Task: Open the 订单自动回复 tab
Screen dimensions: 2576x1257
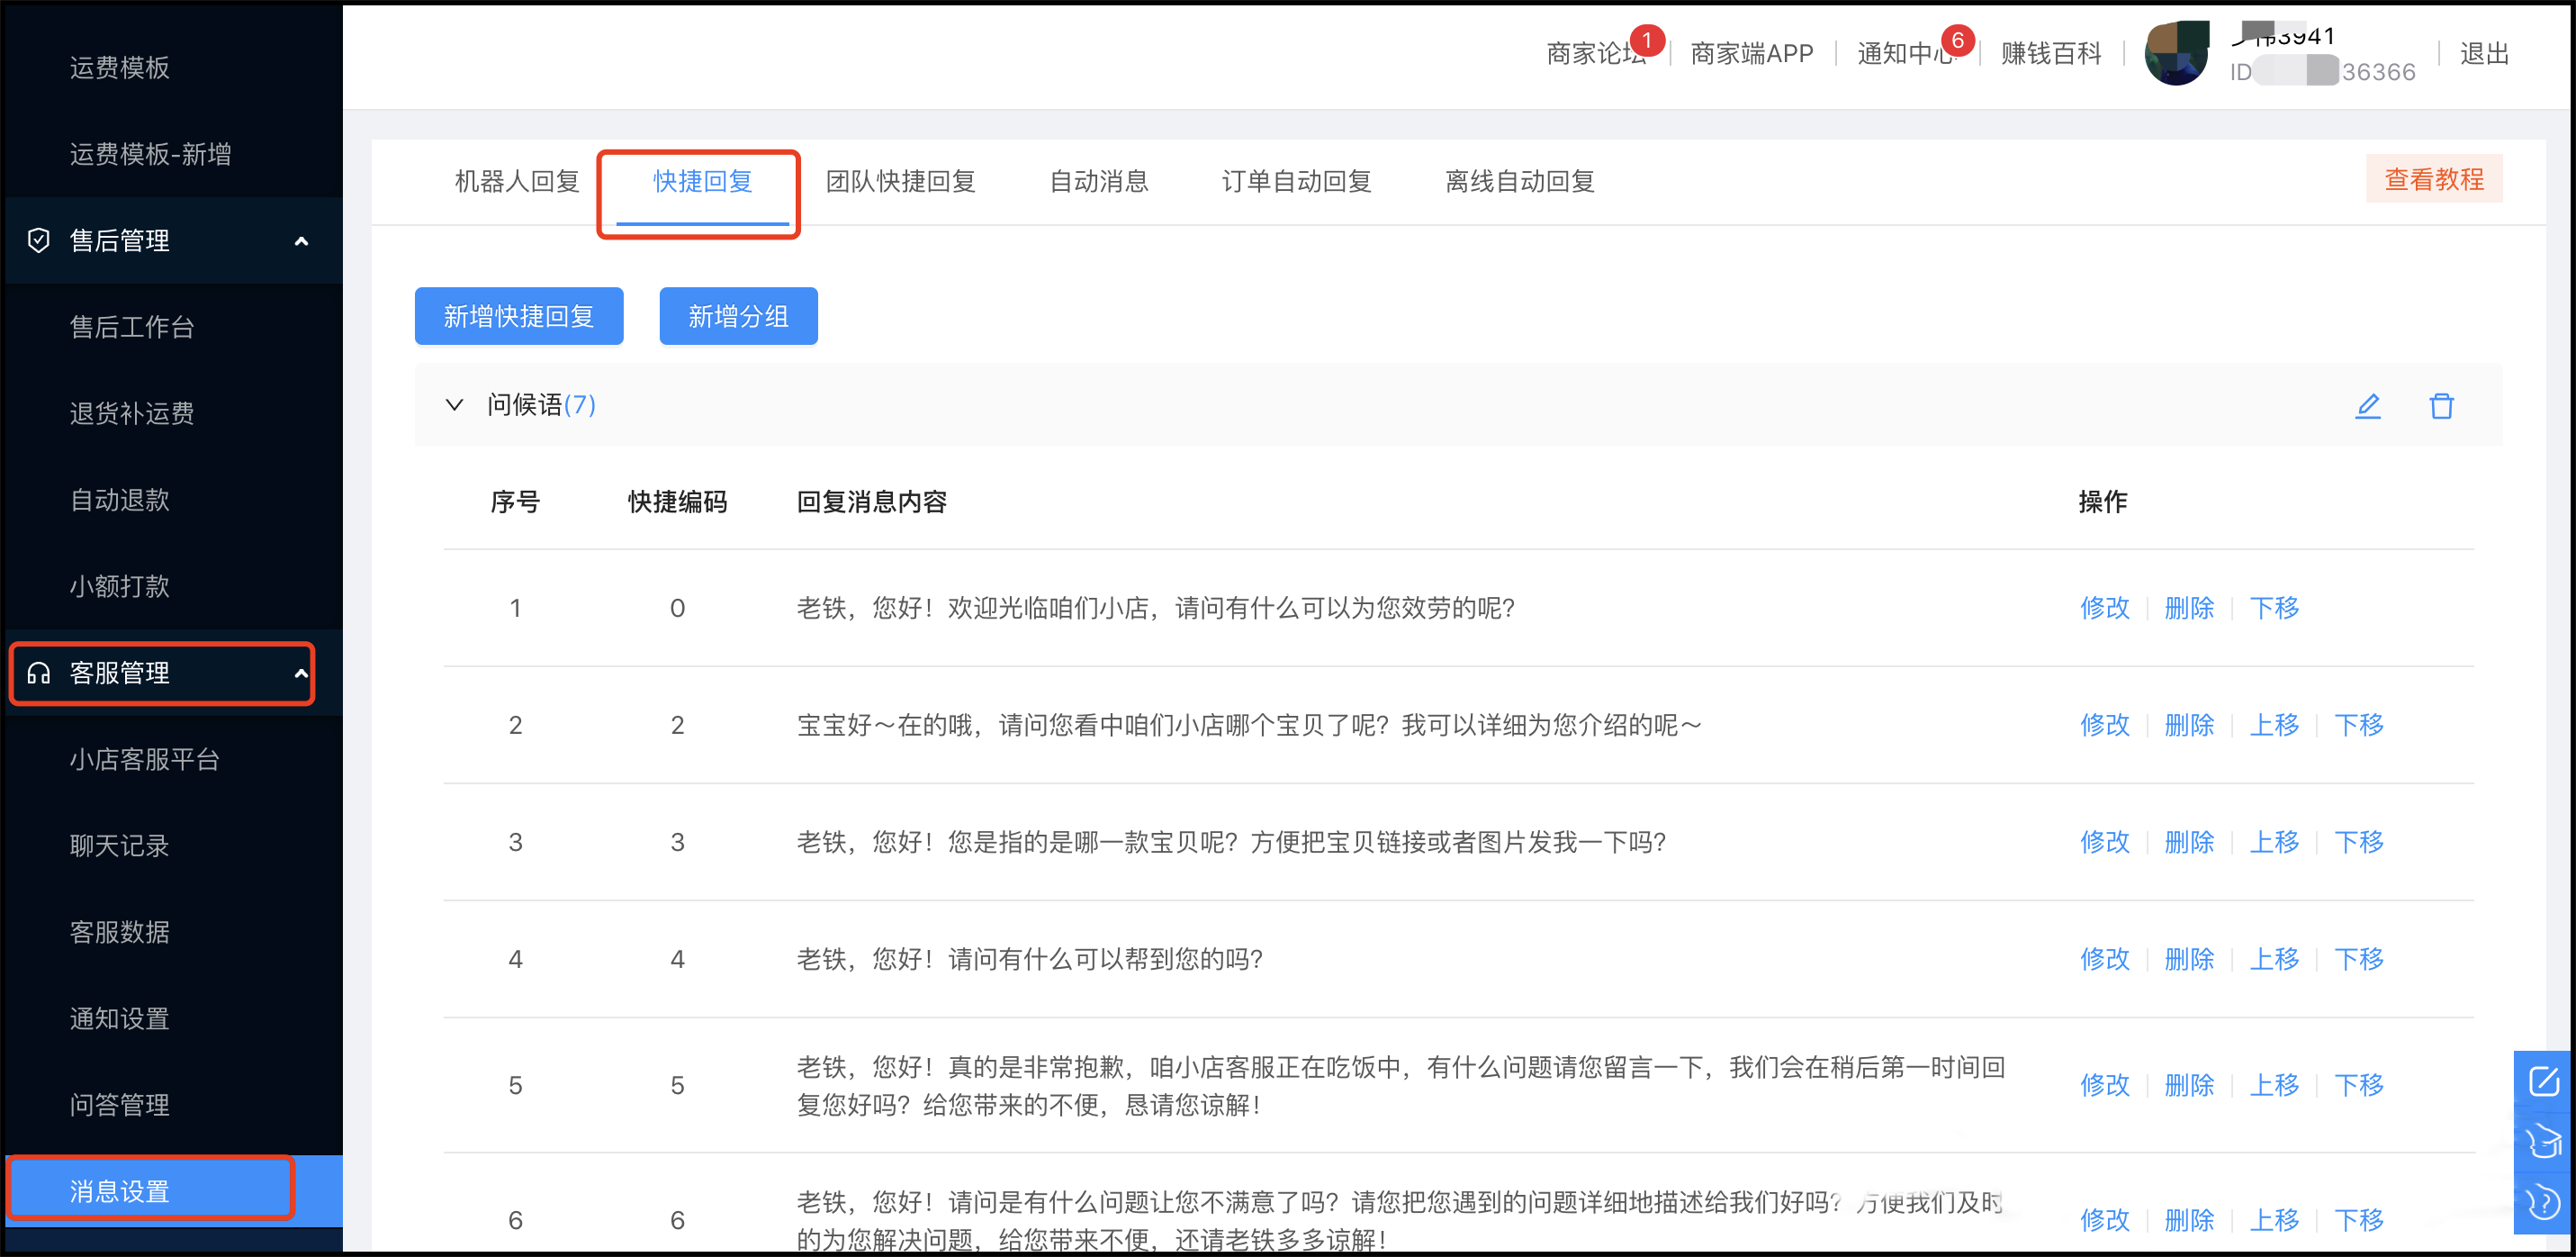Action: point(1296,181)
